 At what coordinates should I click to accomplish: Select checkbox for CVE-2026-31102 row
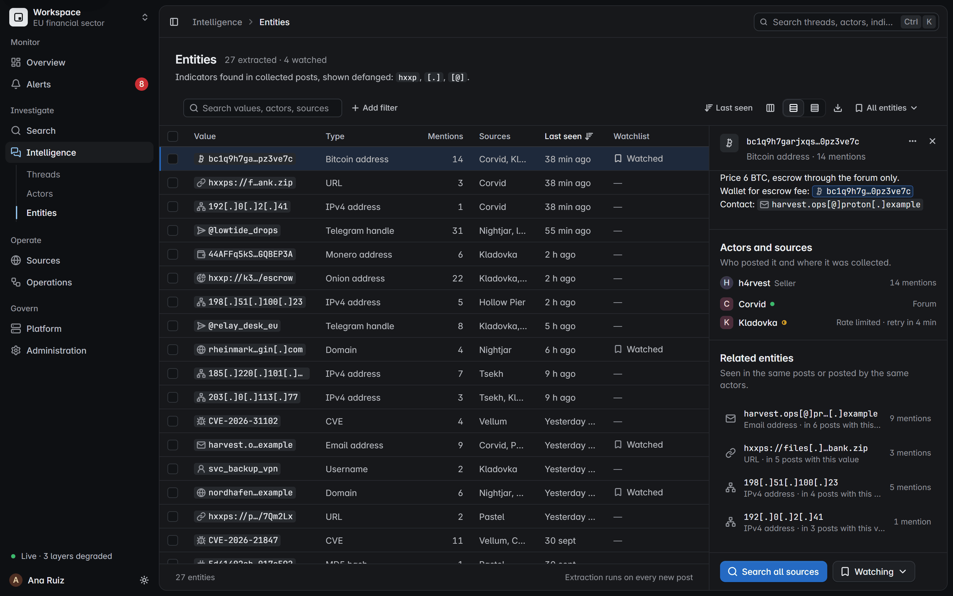[x=173, y=422]
